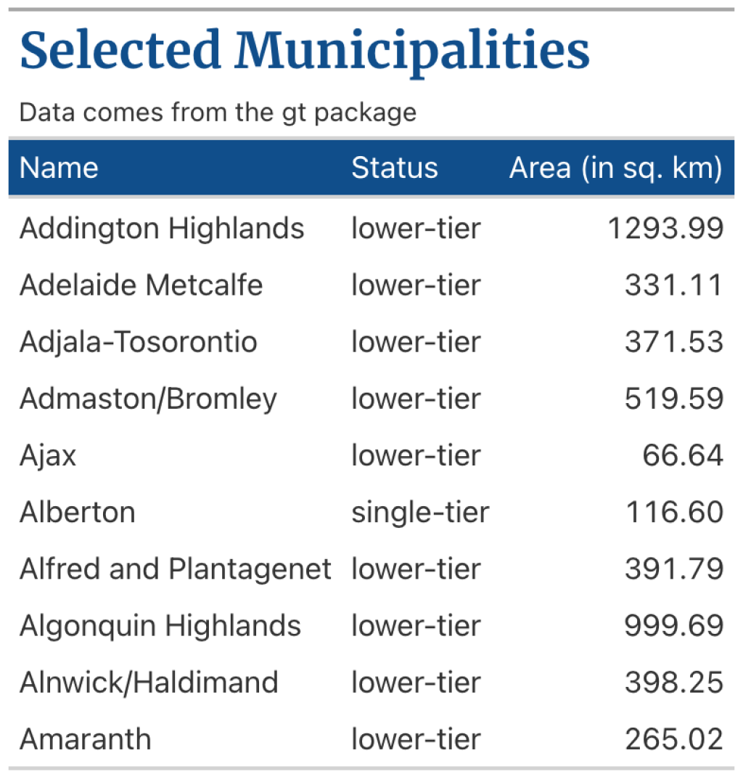Select the Adjala-Tosorontio row name
743x777 pixels.
pos(138,342)
